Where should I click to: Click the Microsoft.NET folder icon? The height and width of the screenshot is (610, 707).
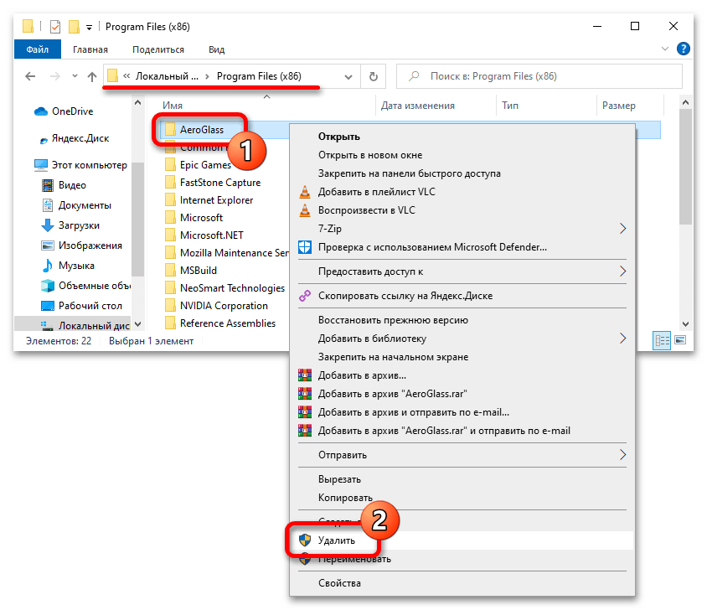[170, 235]
